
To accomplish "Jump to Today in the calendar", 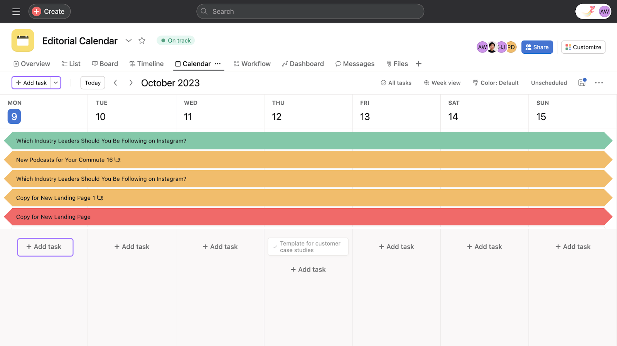I will coord(93,83).
